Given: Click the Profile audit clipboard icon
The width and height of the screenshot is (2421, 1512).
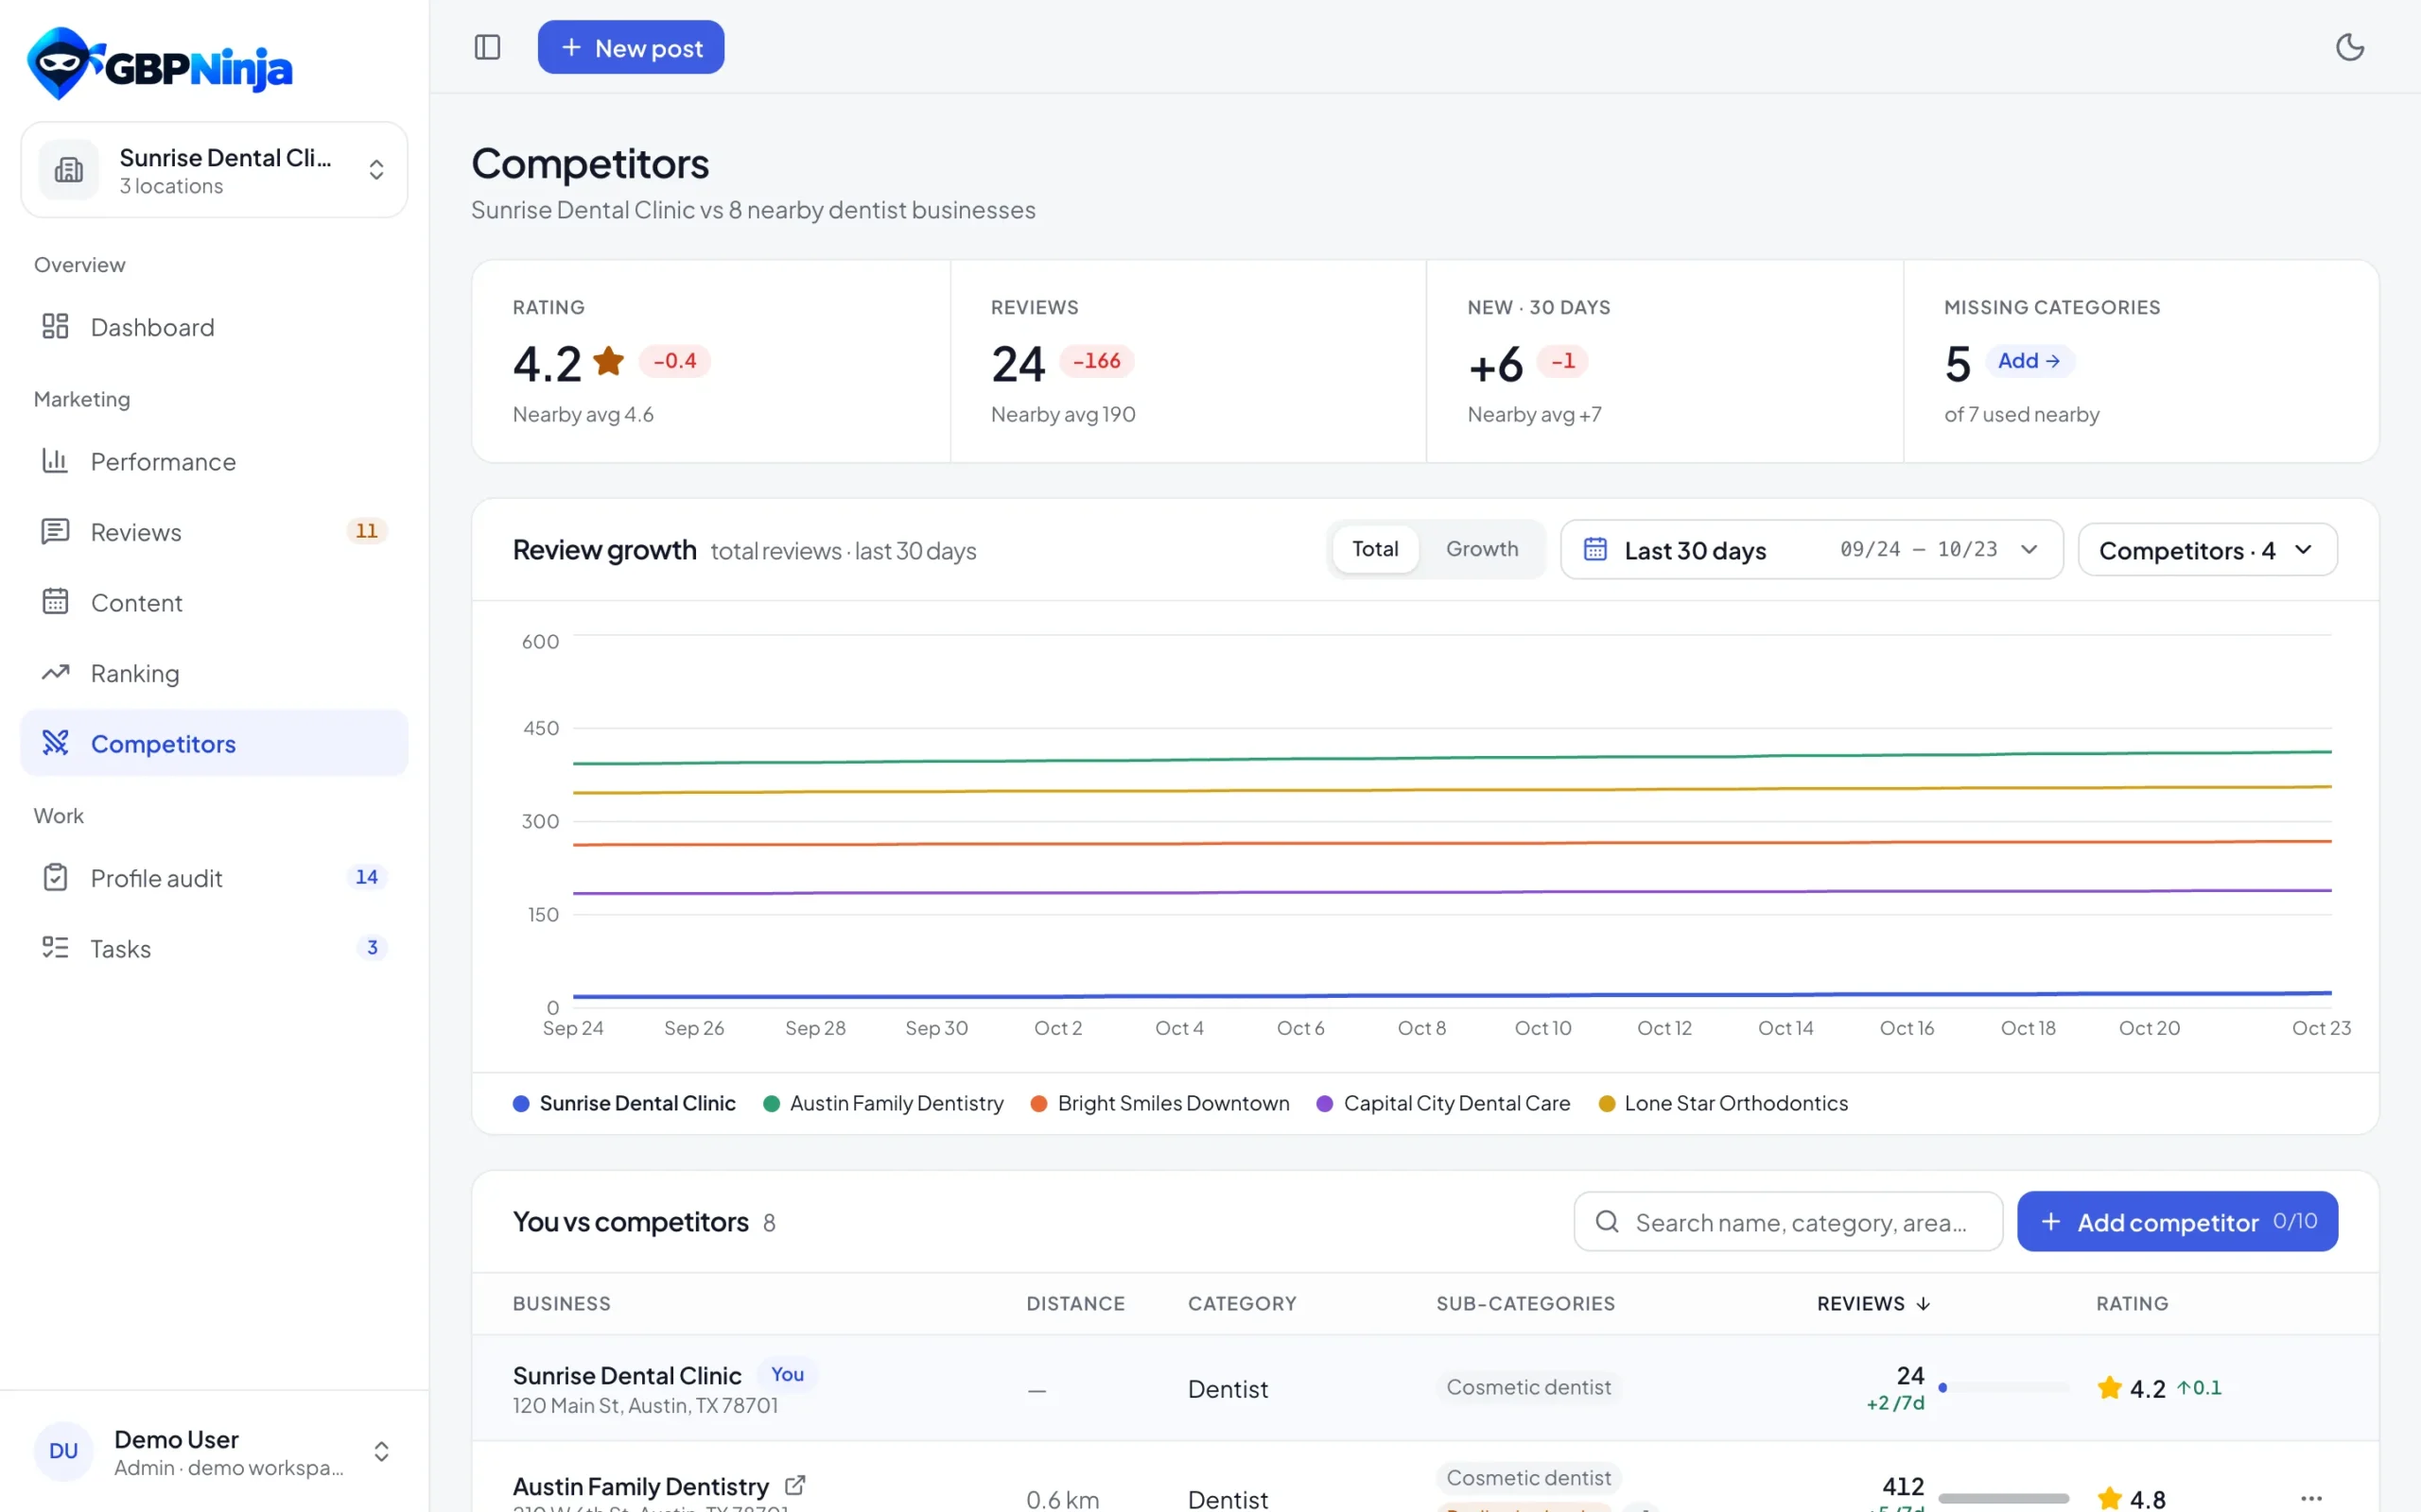Looking at the screenshot, I should coord(55,877).
